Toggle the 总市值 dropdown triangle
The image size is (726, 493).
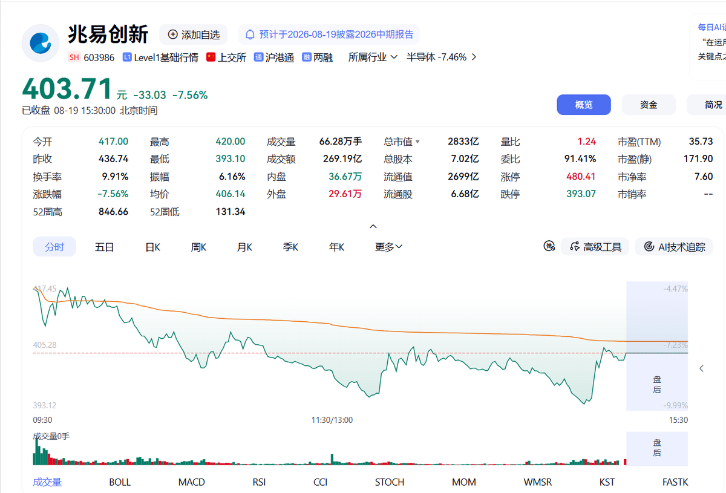point(417,142)
